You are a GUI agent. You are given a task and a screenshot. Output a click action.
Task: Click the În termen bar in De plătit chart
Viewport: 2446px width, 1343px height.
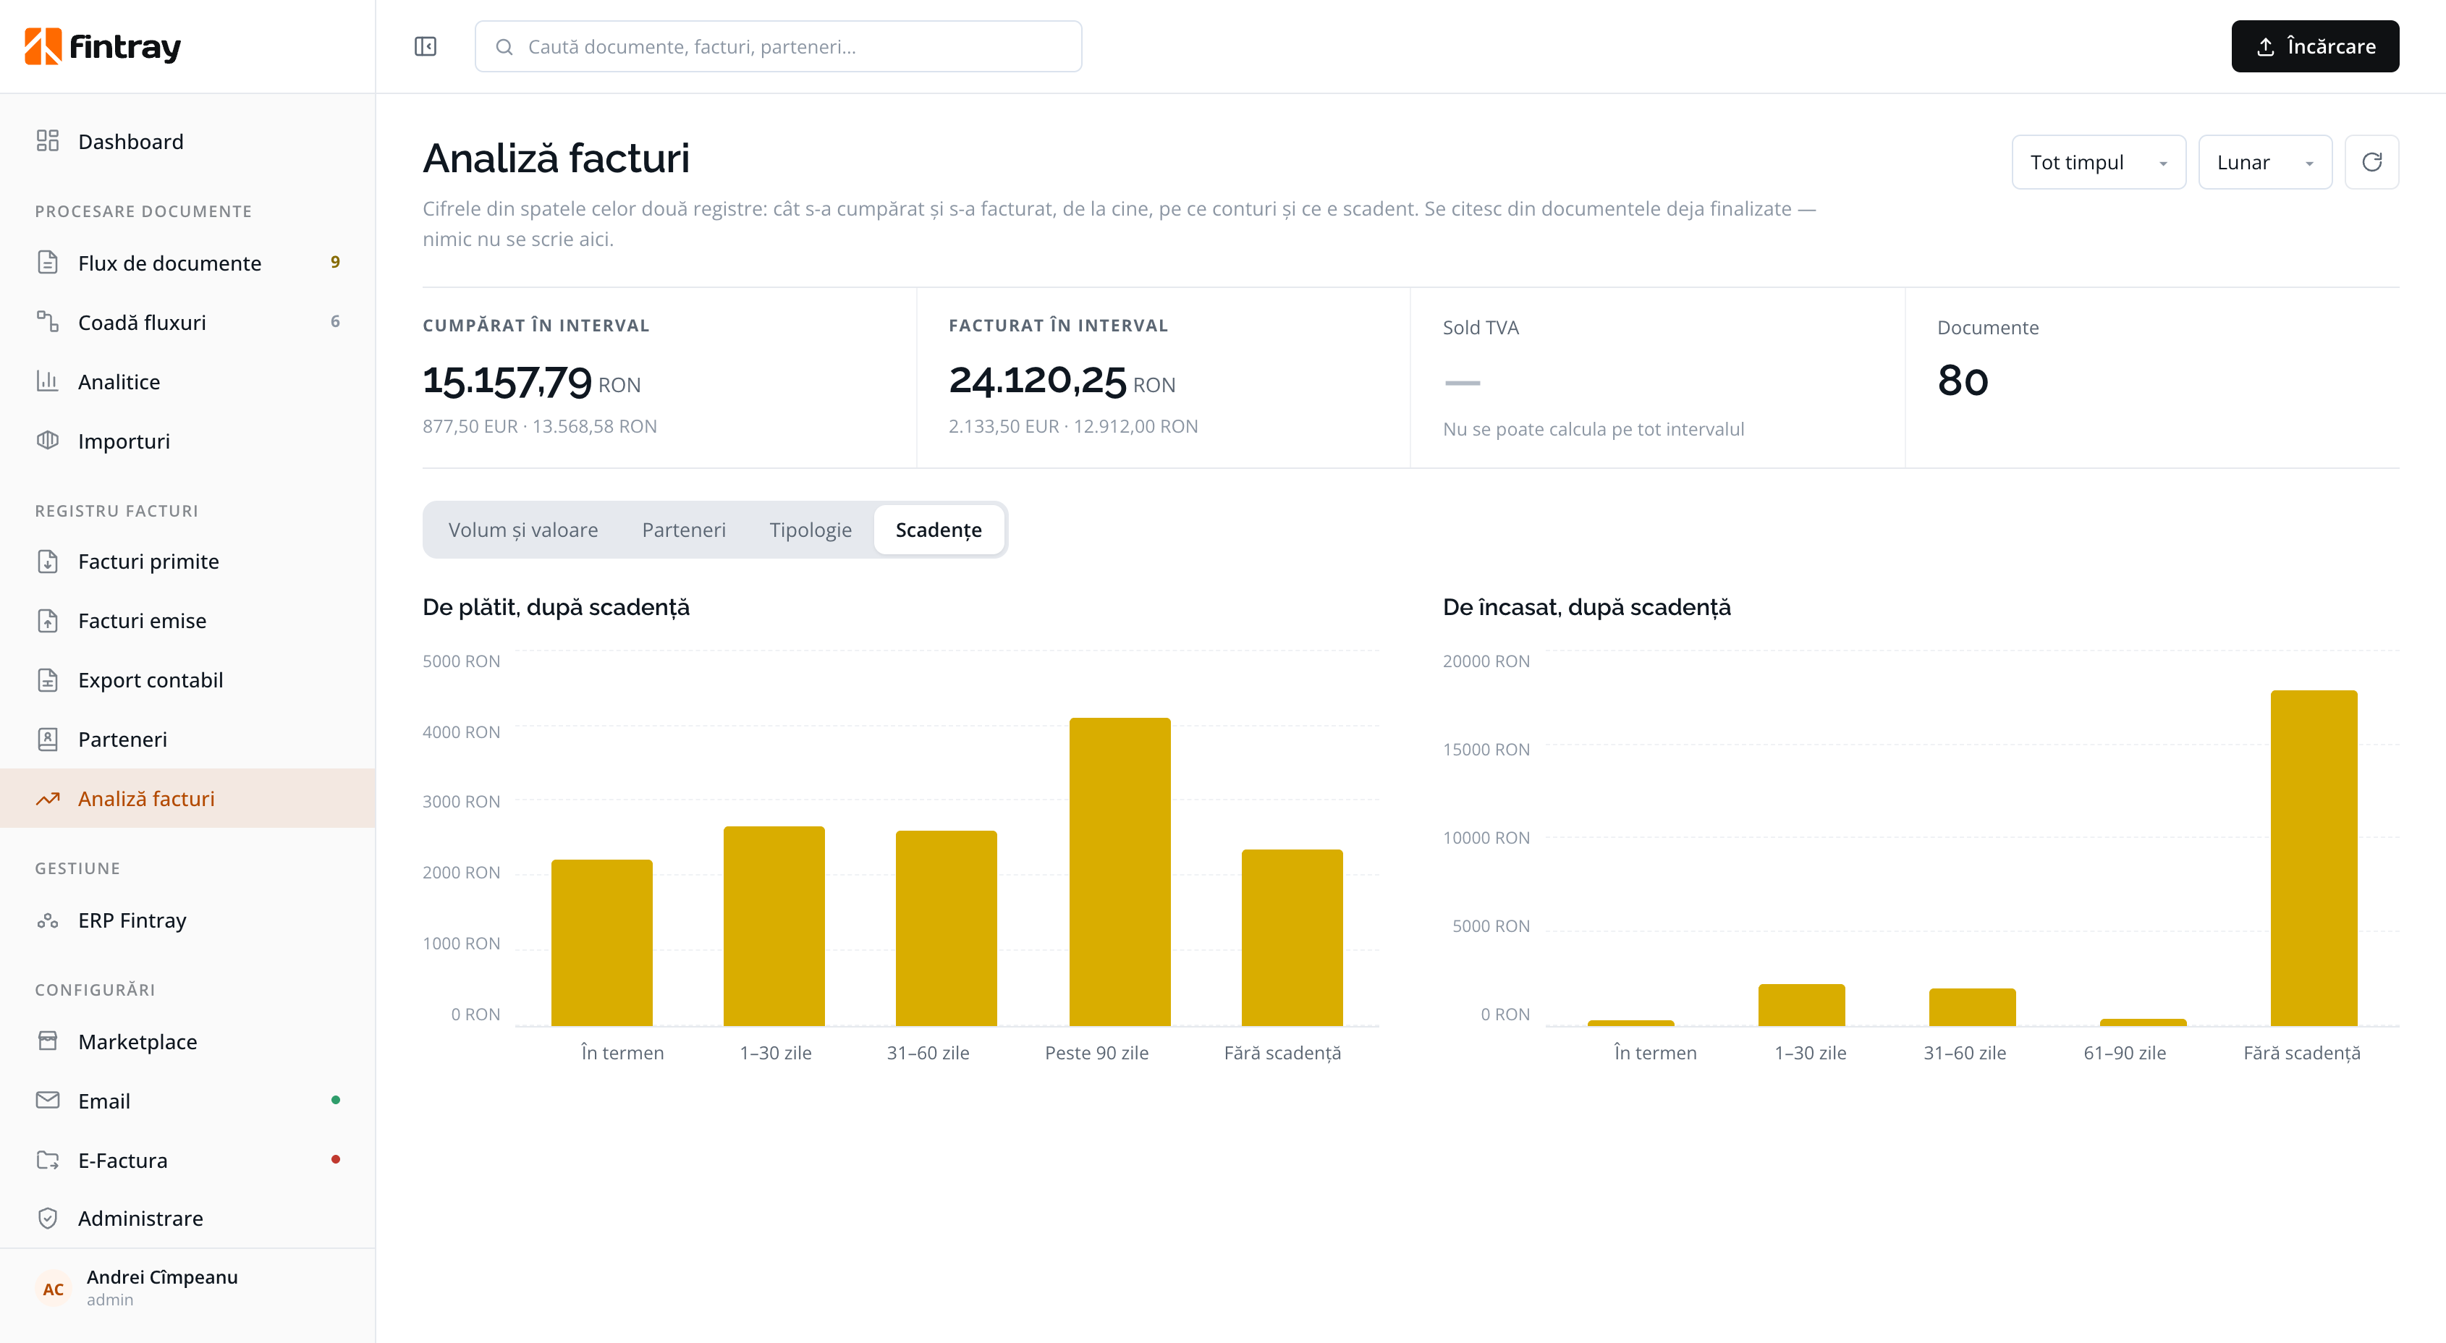point(601,942)
